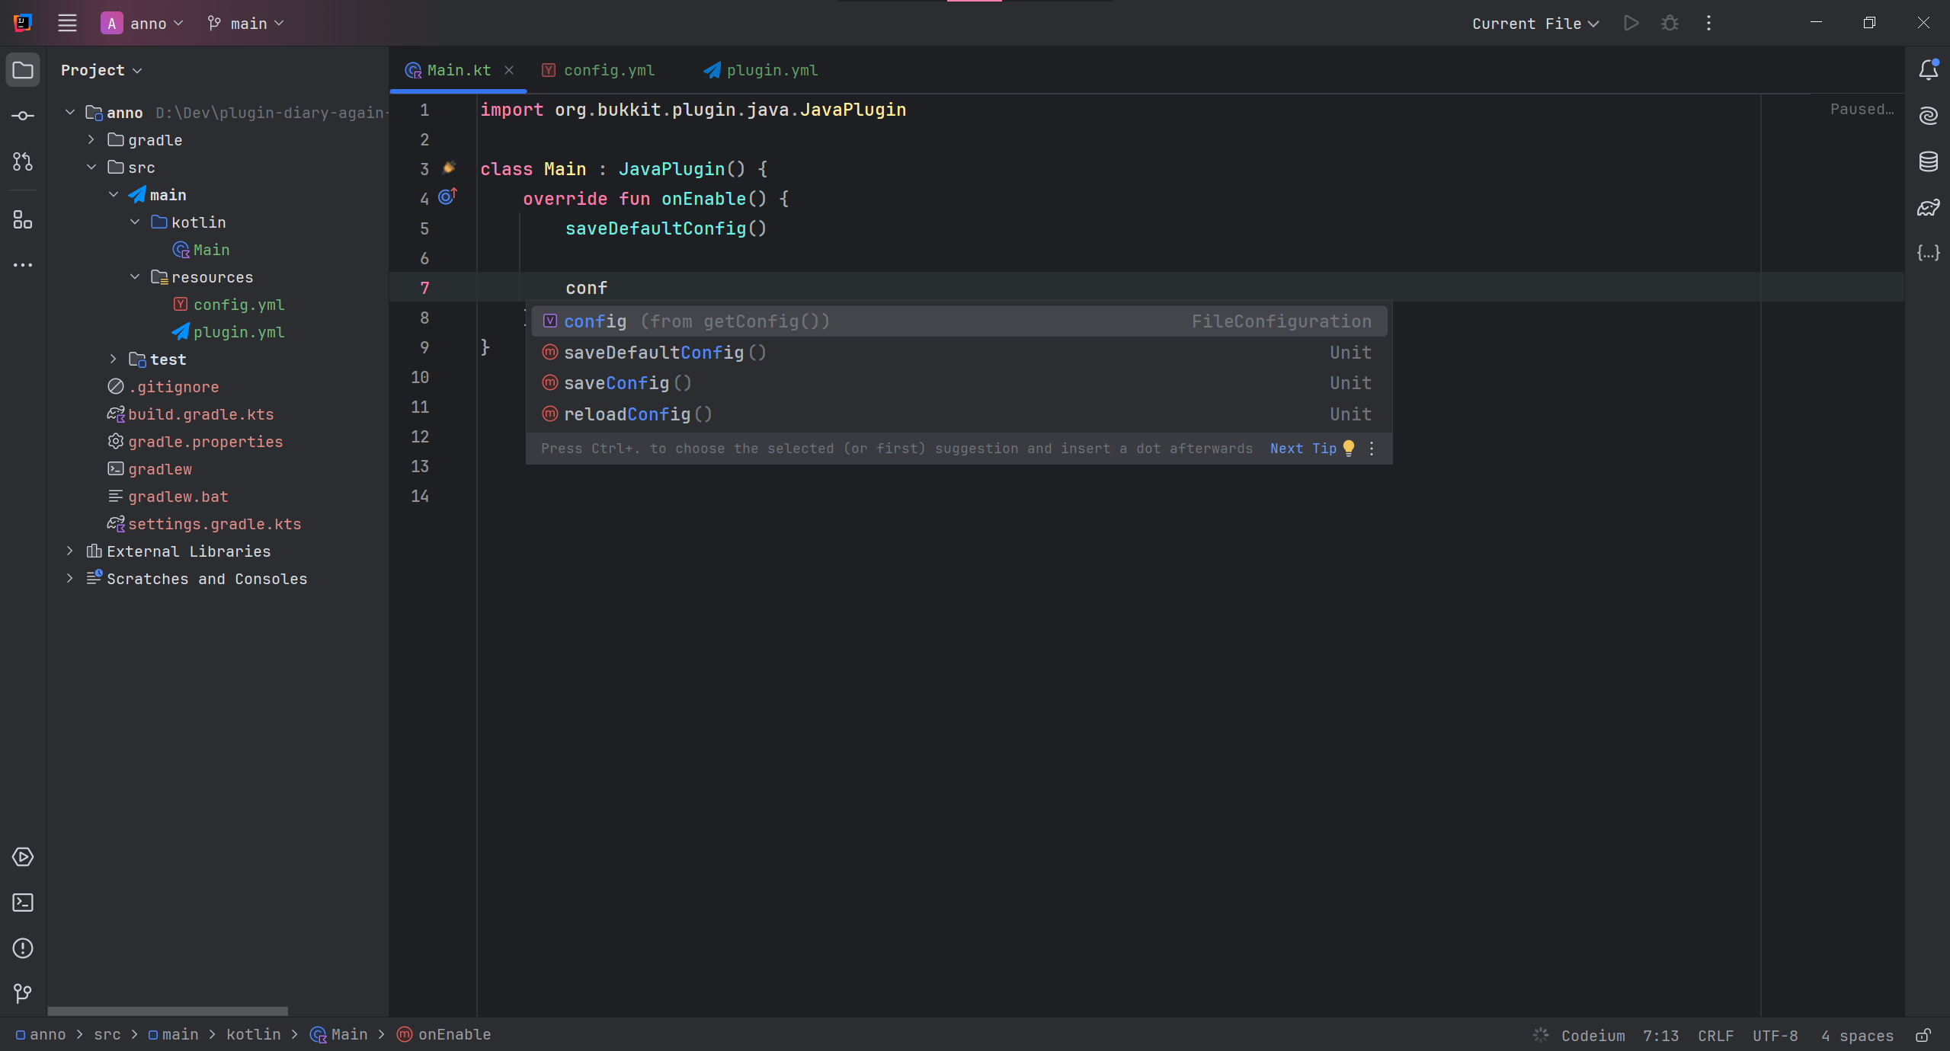Open the Commit tool window

point(22,115)
